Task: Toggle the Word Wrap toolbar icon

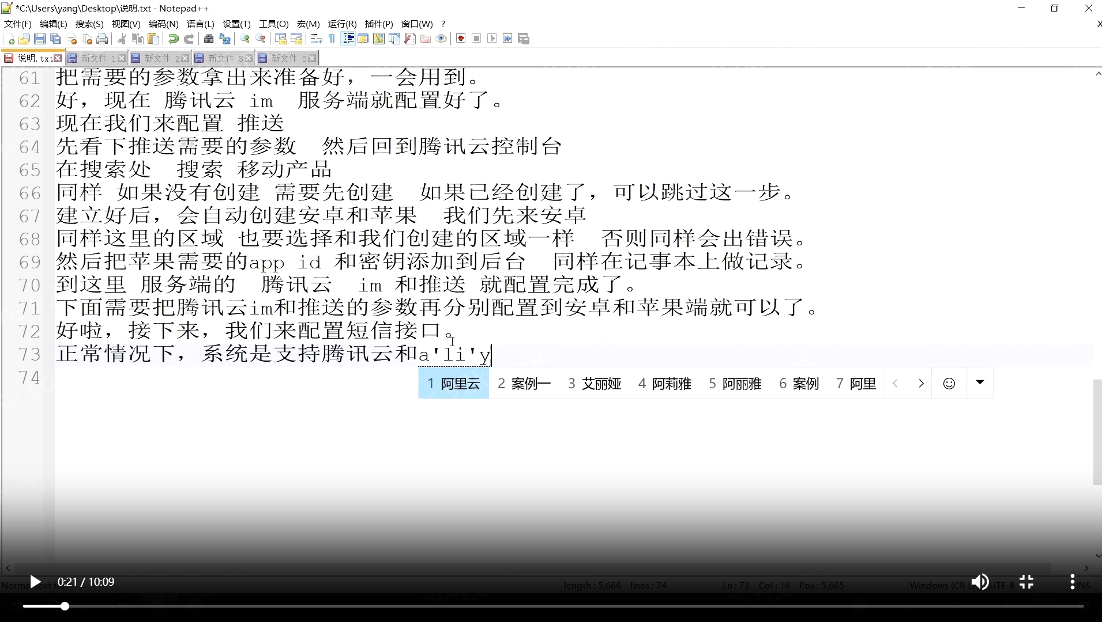Action: [x=317, y=39]
